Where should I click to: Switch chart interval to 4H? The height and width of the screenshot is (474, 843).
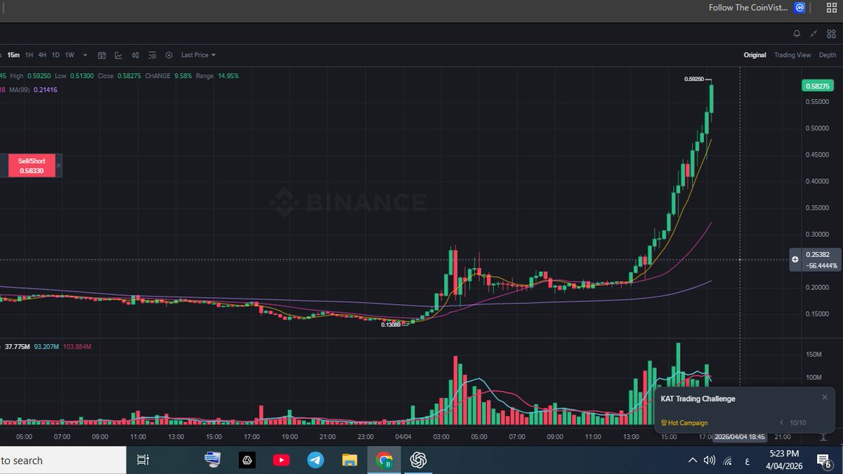42,55
